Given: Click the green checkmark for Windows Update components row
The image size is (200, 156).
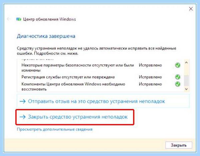Looking at the screenshot, I should 178,84.
